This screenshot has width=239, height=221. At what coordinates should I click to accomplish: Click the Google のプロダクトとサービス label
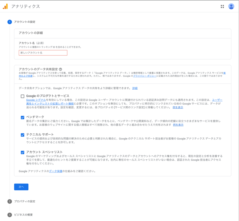coord(48,96)
